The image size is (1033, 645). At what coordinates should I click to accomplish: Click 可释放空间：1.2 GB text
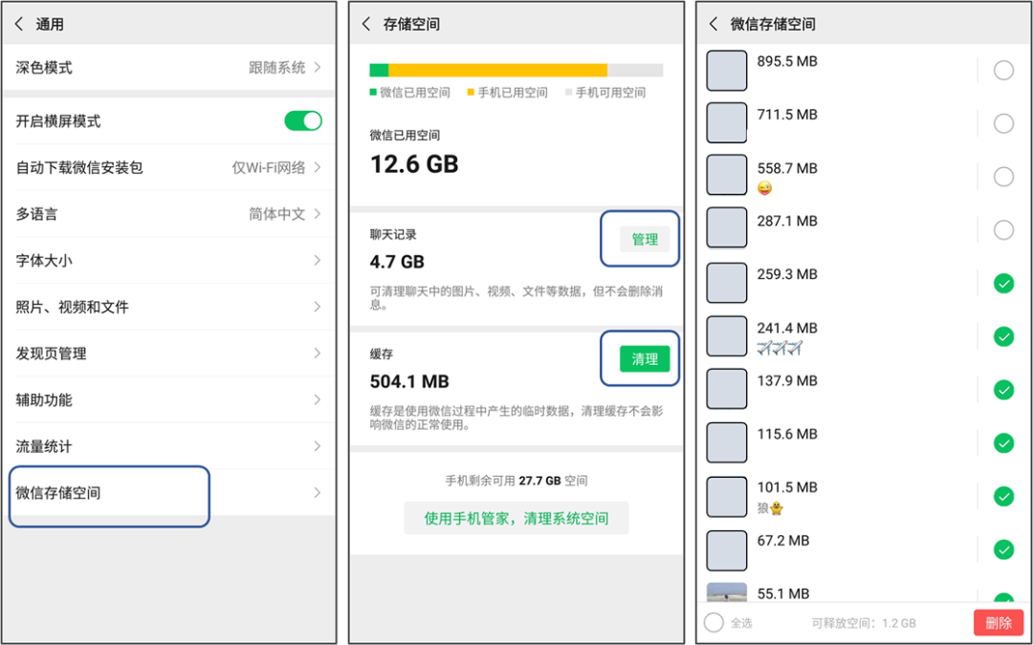point(864,623)
